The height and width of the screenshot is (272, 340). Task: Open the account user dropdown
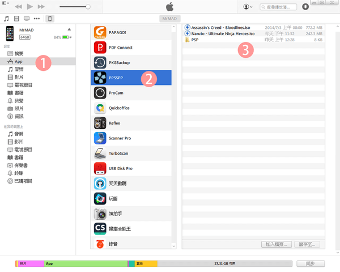248,7
